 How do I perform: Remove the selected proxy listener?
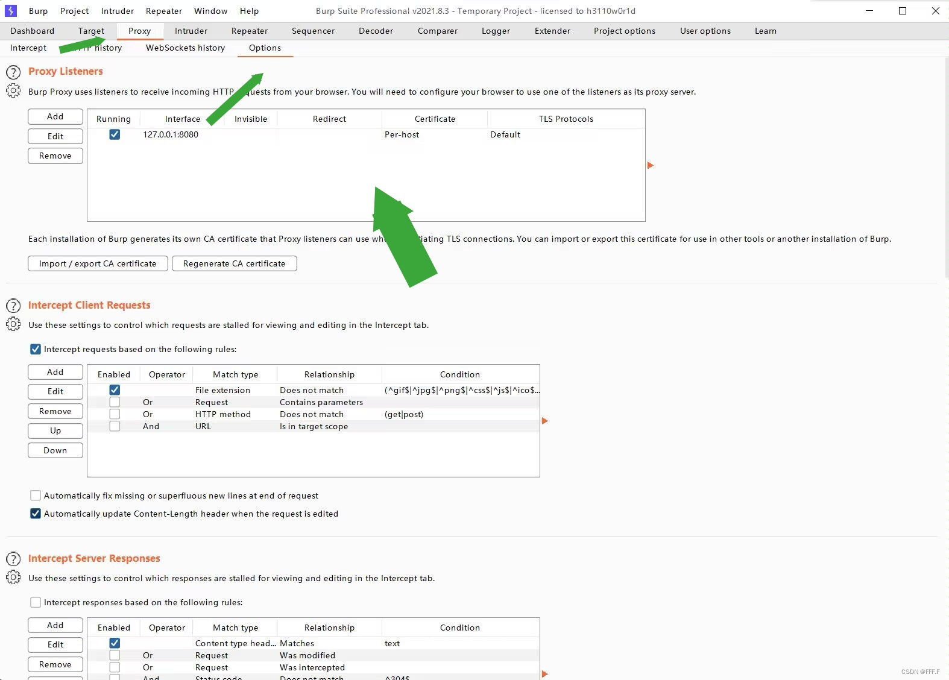[x=55, y=156]
